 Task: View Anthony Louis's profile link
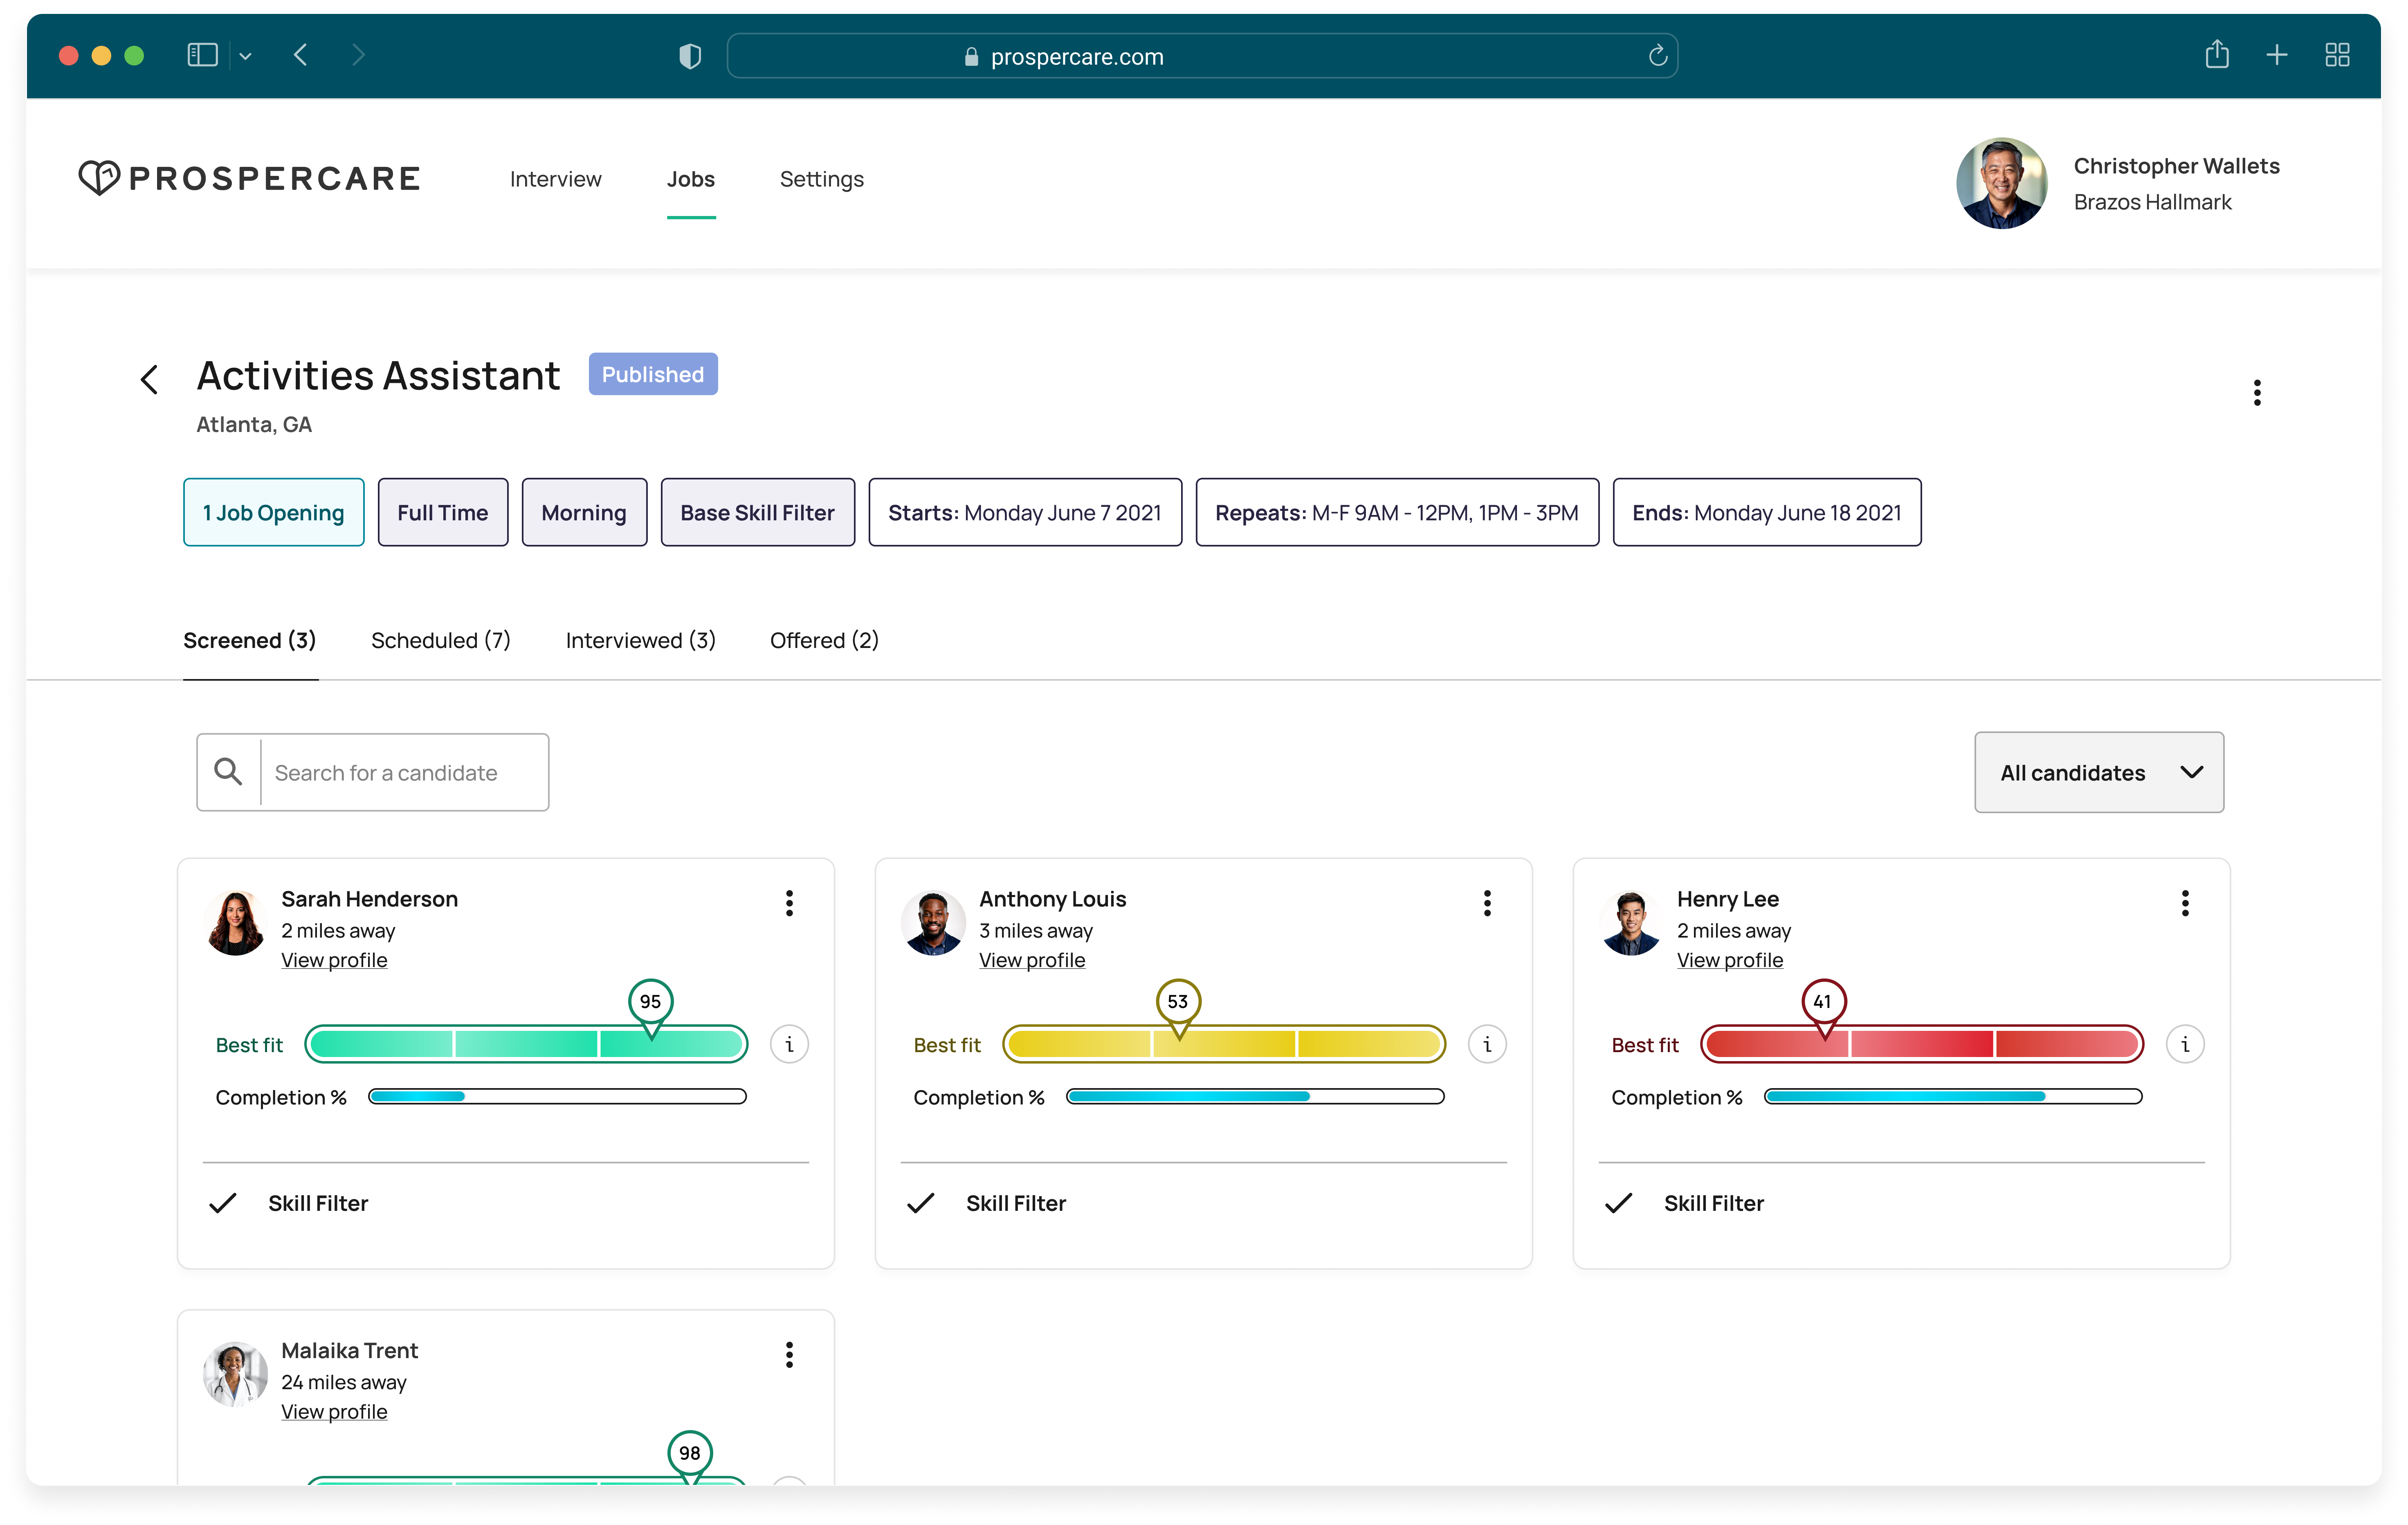1031,960
